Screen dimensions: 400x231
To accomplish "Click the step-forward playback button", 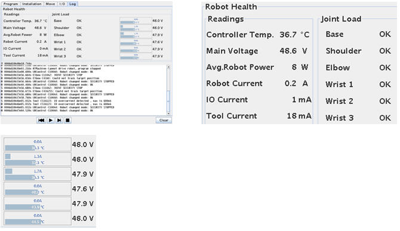I will coord(59,120).
